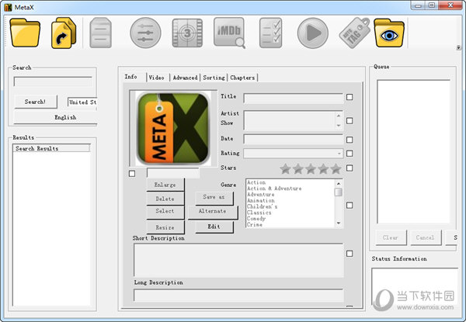Click the Cancel queue button
Viewport: 466px width, 322px height.
tap(426, 237)
